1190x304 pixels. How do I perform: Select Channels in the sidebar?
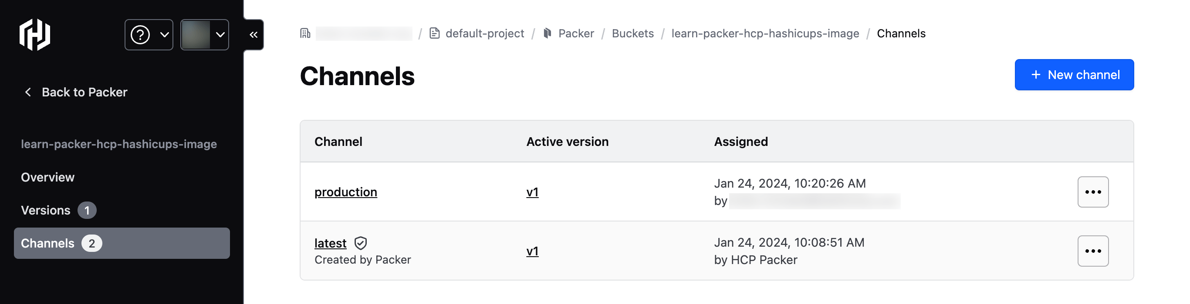(x=47, y=243)
